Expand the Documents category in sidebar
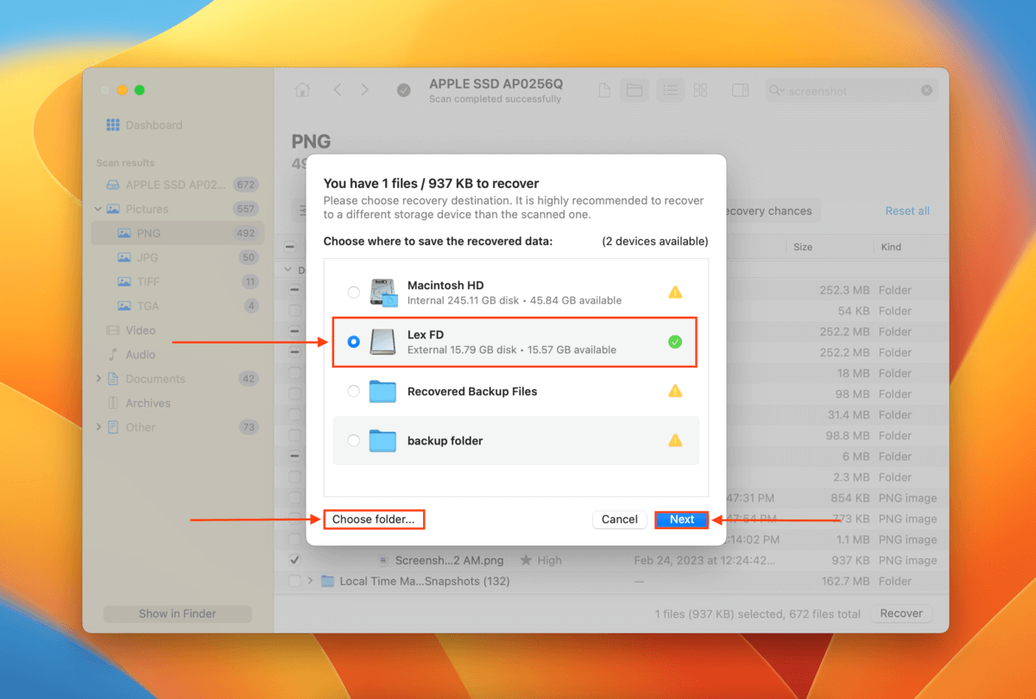1036x699 pixels. 98,379
